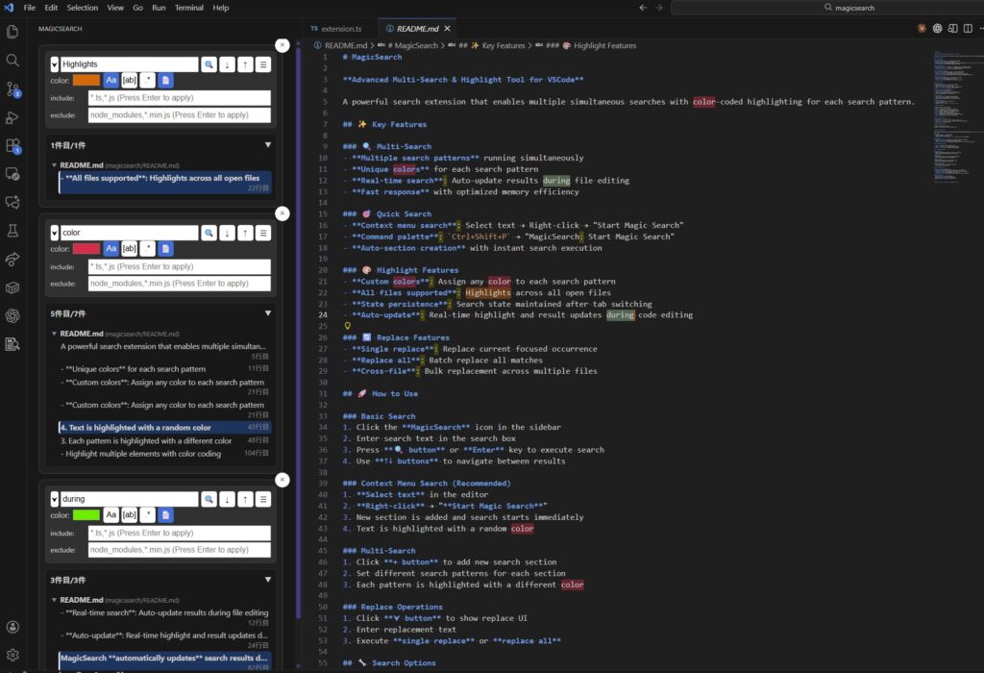Remove the 'color' search section with X

(282, 213)
